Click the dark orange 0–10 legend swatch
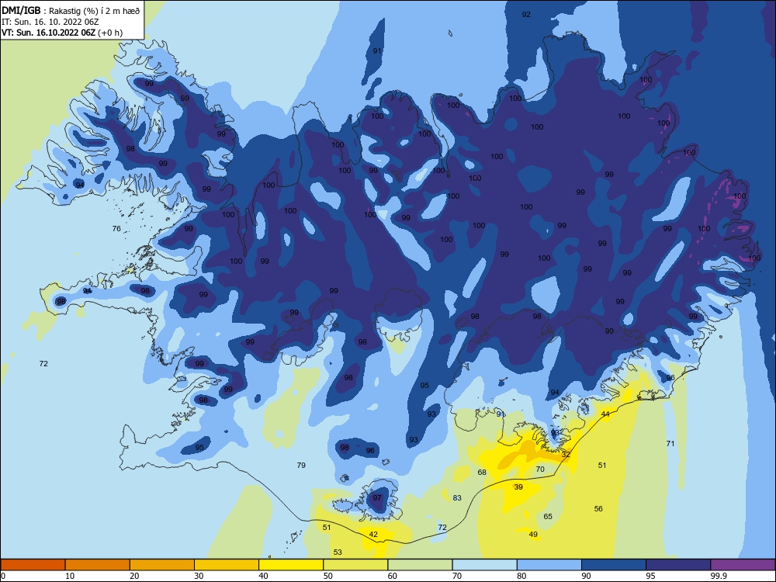 tap(33, 565)
